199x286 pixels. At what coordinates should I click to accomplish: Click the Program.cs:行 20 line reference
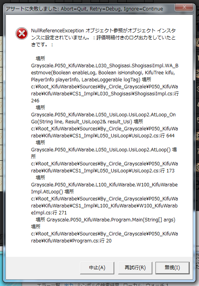coord(92,240)
